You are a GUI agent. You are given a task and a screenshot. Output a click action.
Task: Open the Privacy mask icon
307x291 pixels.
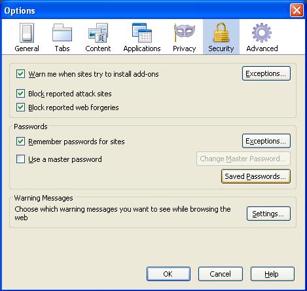pos(185,33)
